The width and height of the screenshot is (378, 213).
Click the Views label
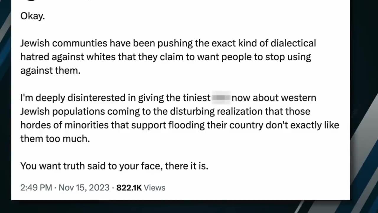(155, 188)
